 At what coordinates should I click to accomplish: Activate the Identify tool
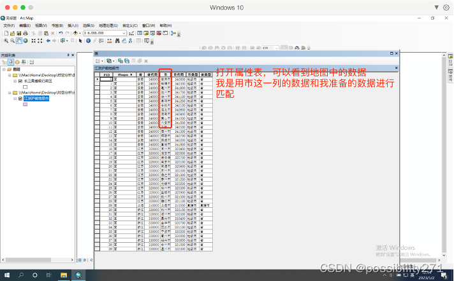coord(88,41)
